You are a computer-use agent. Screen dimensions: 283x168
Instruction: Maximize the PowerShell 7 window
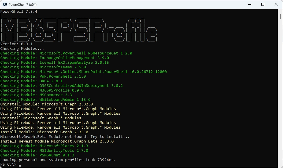pyautogui.click(x=263, y=4)
